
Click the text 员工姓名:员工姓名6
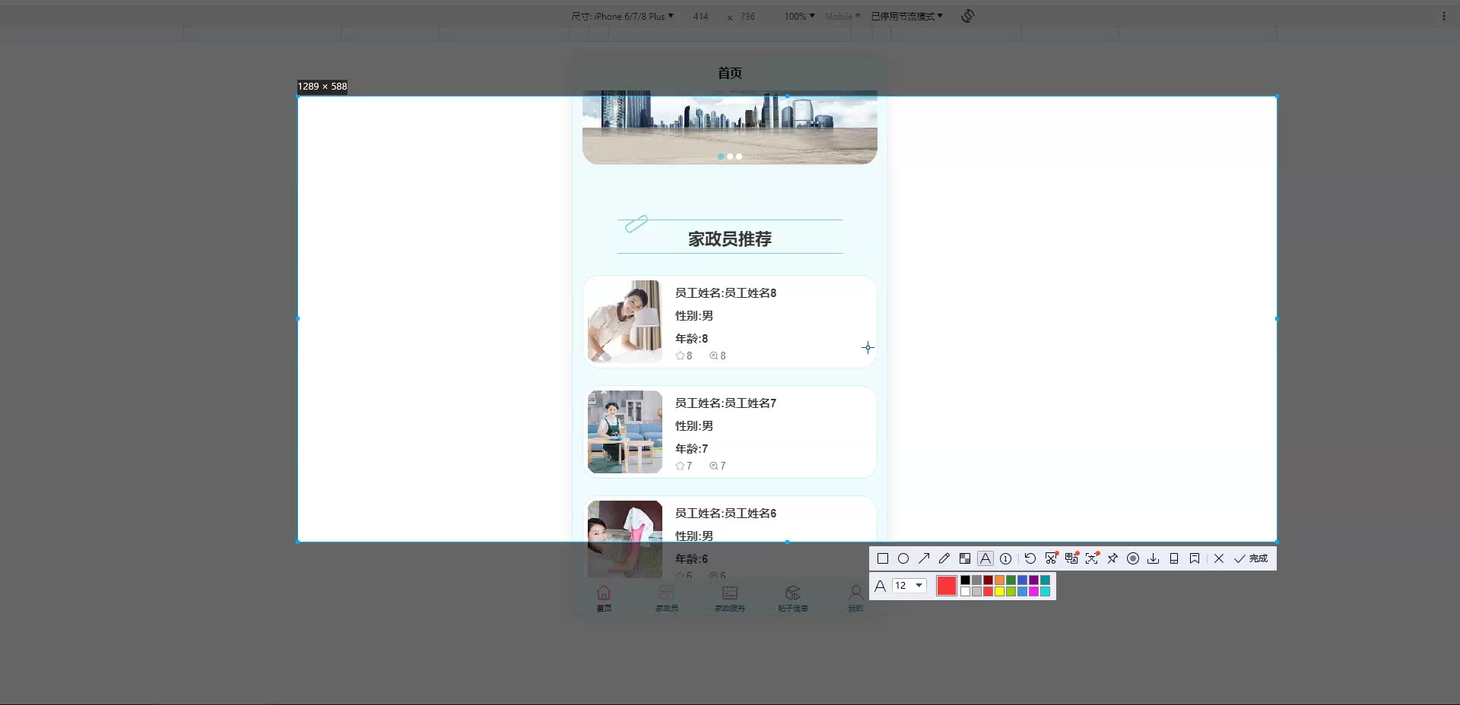tap(725, 514)
